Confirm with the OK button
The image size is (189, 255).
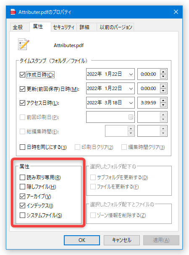82,240
